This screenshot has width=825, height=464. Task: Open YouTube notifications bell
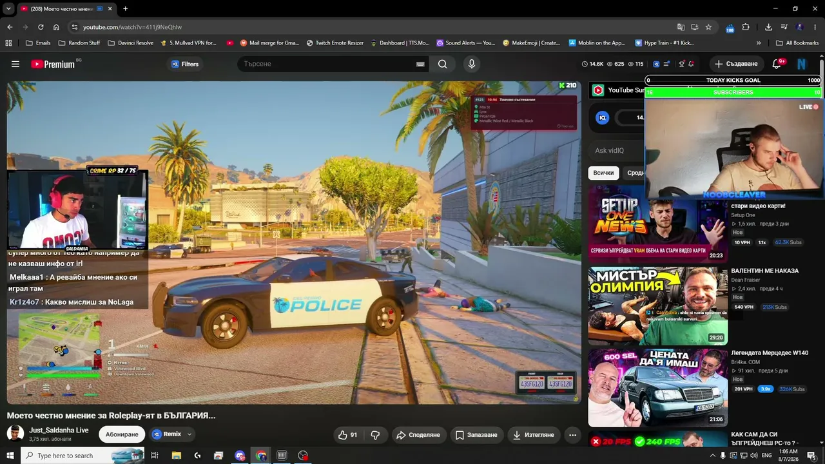777,64
